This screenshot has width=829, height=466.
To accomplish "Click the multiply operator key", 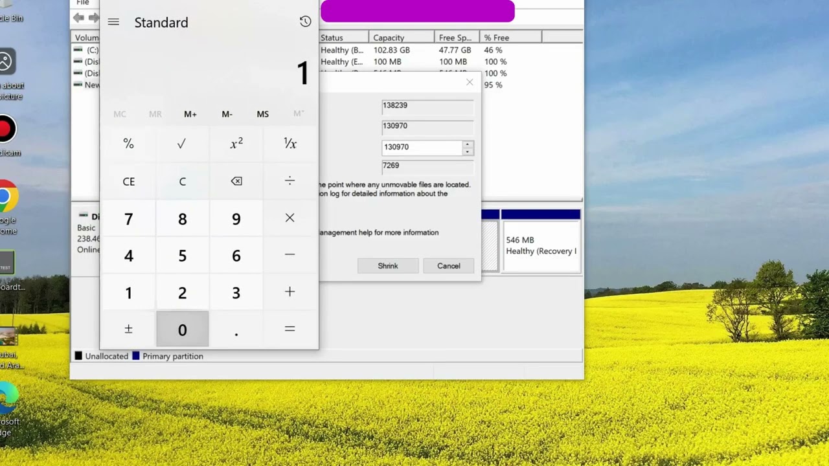I will 290,218.
